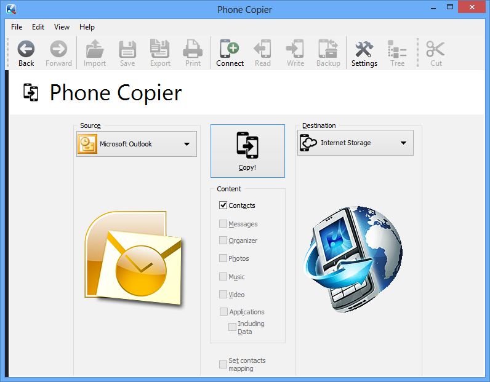The image size is (490, 382).
Task: Click the Print toolbar icon
Action: click(x=193, y=49)
